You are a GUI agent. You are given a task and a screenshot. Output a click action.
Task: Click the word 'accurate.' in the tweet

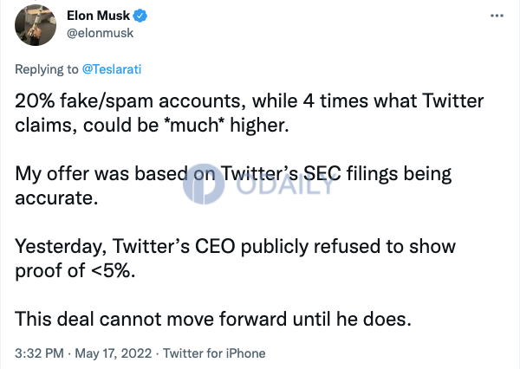coord(56,198)
